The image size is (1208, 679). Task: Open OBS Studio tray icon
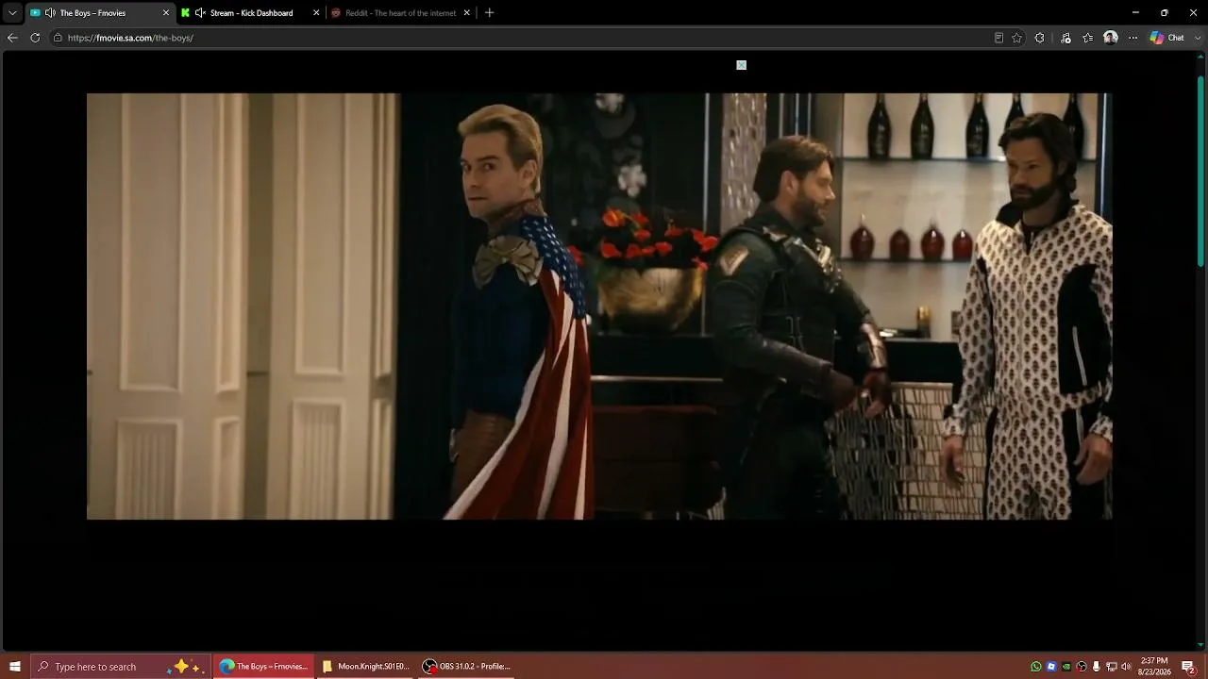tap(1082, 667)
